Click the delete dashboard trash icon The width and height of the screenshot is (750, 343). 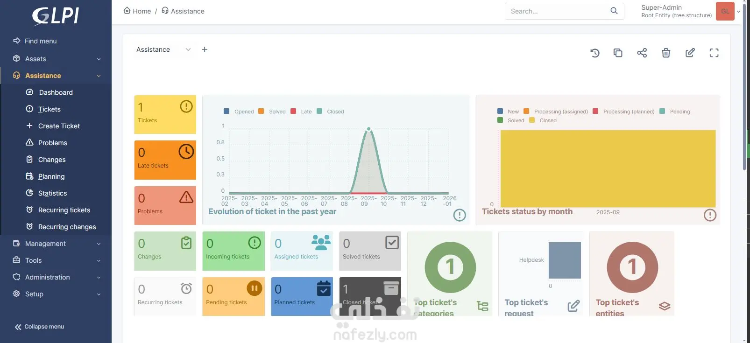[666, 53]
